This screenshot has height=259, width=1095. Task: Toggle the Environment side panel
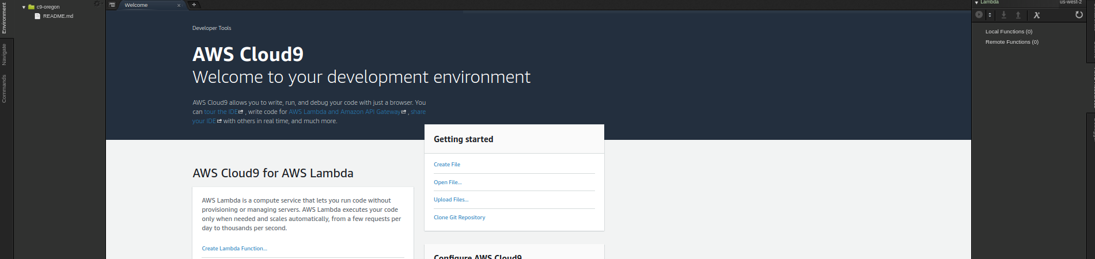click(4, 18)
